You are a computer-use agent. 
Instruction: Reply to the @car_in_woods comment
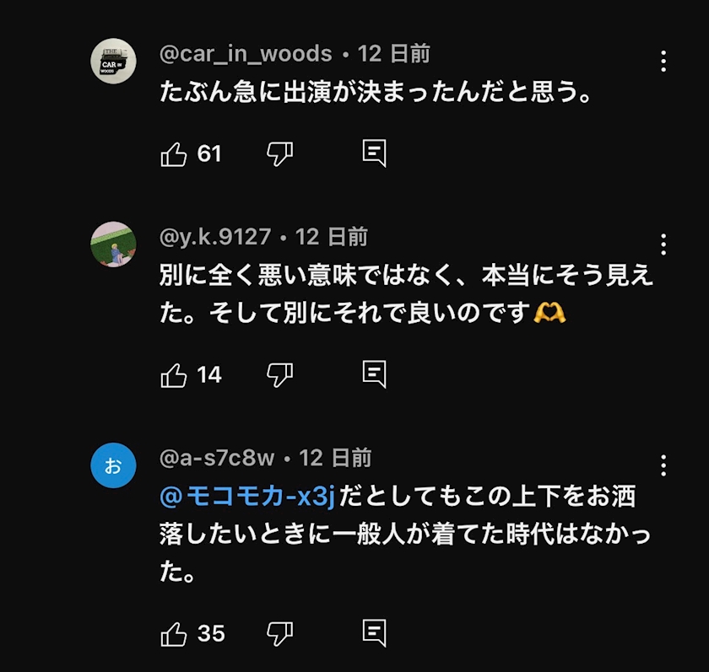[374, 153]
